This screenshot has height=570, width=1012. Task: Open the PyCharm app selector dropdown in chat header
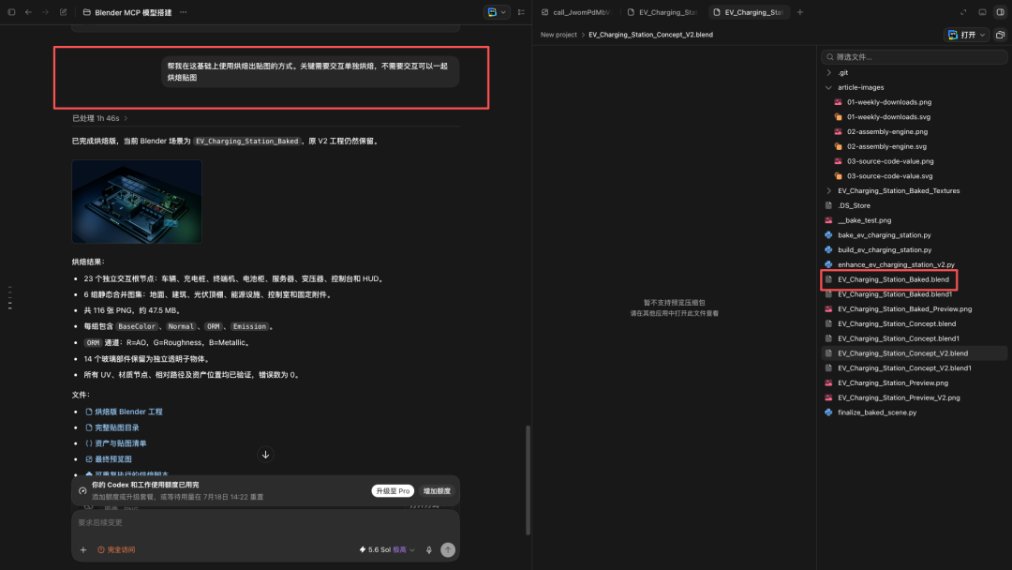coord(497,12)
